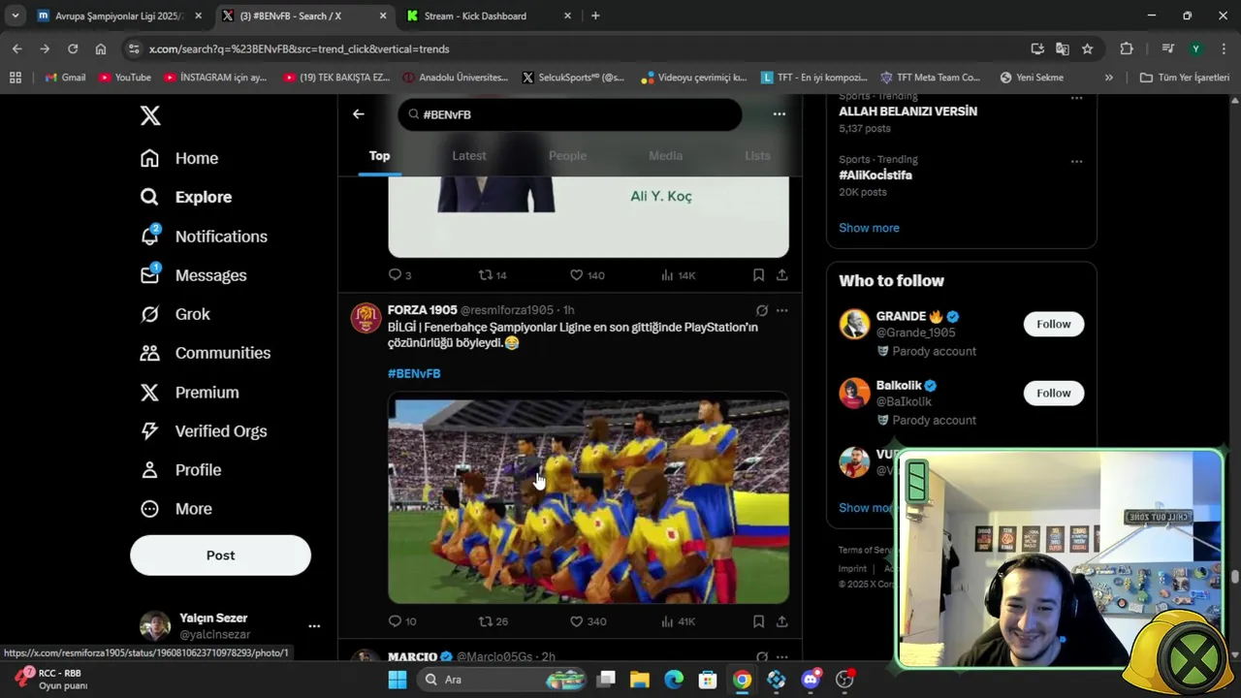
Task: Open #AliKocİstifa trending topic
Action: (875, 175)
